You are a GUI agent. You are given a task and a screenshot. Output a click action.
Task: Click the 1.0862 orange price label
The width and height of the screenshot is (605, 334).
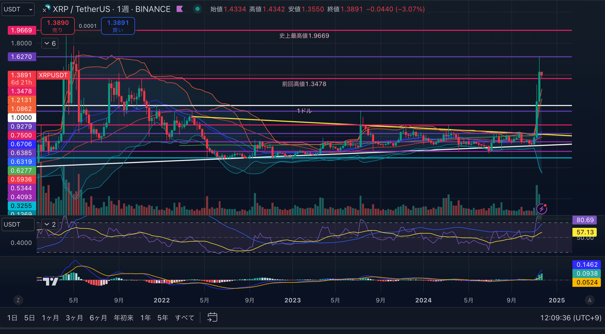pos(22,109)
